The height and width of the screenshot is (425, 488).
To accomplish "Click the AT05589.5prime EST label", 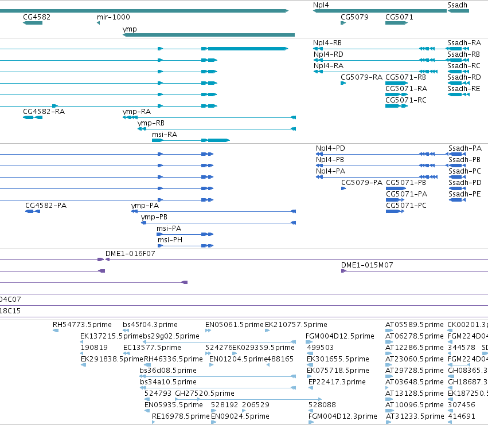I will pos(414,325).
